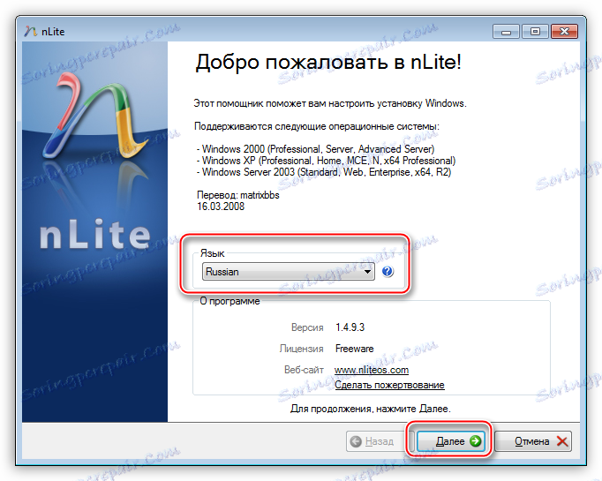Click the 'Лицензия' label
Viewport: 602px width, 481px height.
(x=301, y=349)
